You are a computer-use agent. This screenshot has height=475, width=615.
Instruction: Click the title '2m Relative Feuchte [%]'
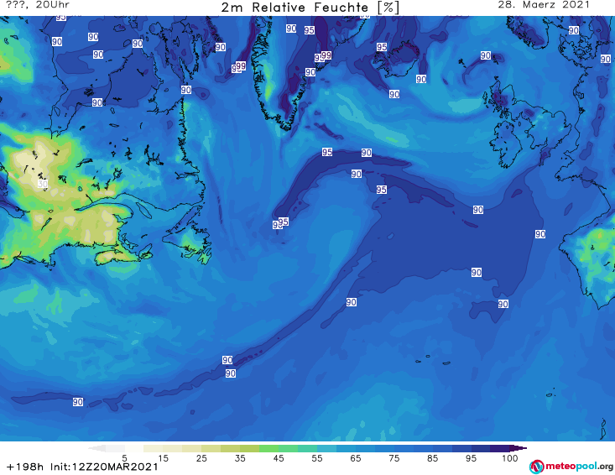click(310, 8)
